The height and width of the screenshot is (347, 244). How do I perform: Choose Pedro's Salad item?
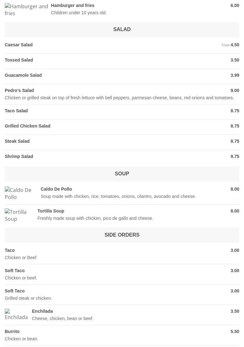click(x=19, y=91)
